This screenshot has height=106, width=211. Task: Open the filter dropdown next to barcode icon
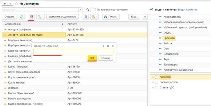coord(41,17)
